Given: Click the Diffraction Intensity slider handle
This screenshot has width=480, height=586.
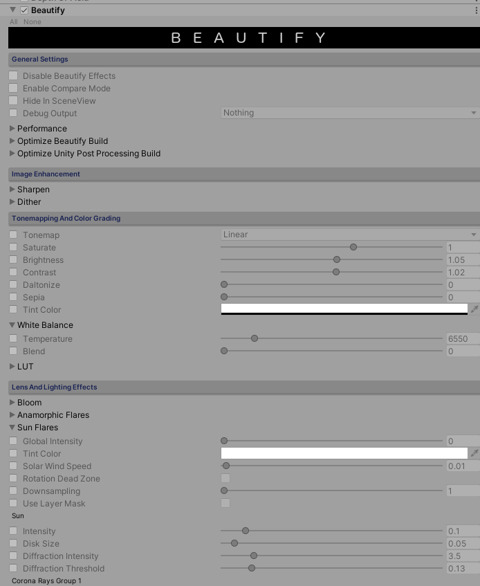Looking at the screenshot, I should (x=254, y=556).
